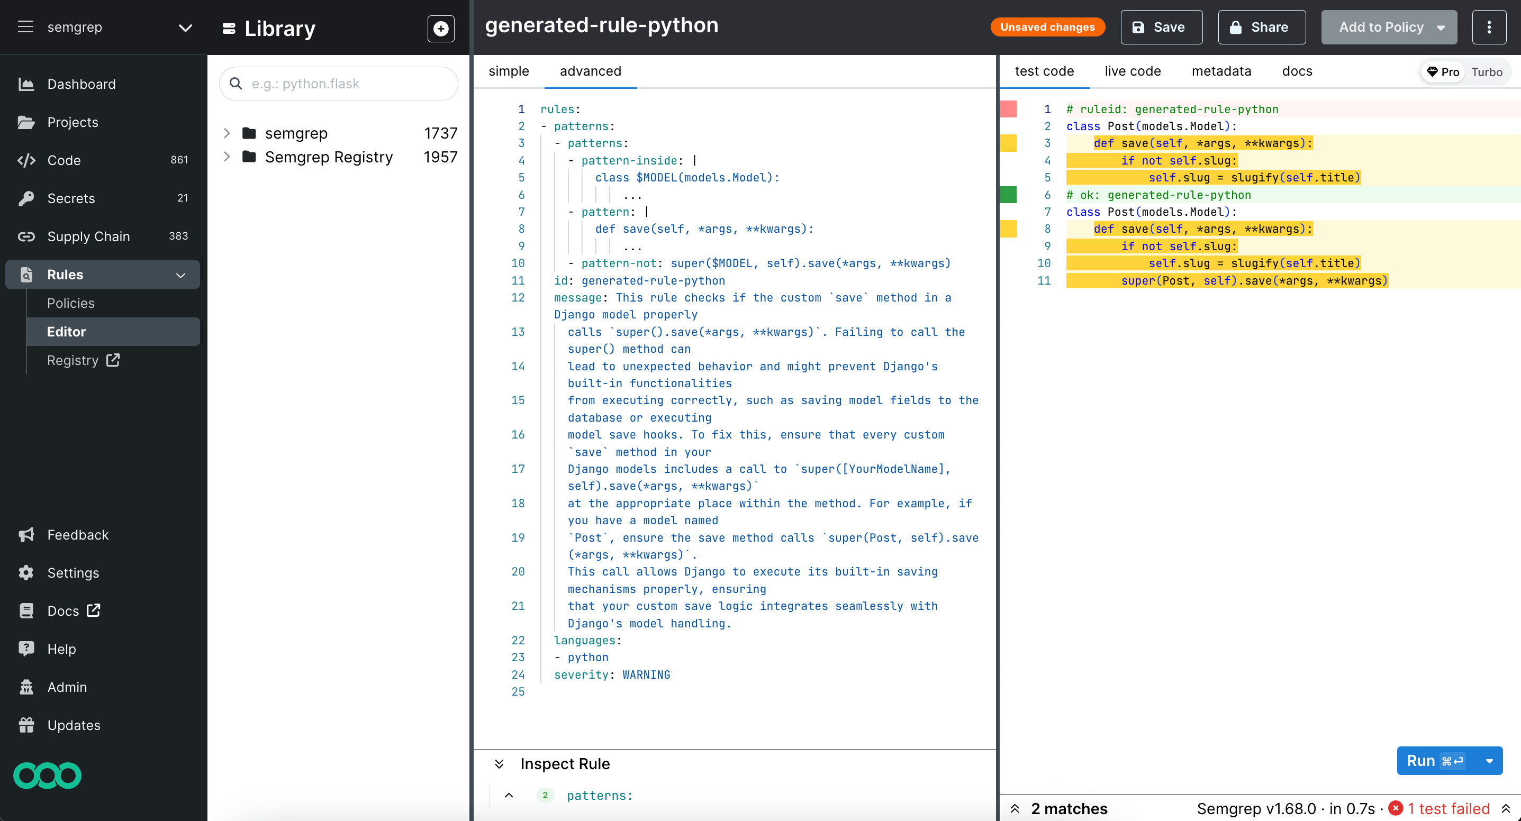Open the Run button dropdown arrow
Screen dimensions: 1521x821
pyautogui.click(x=1489, y=761)
